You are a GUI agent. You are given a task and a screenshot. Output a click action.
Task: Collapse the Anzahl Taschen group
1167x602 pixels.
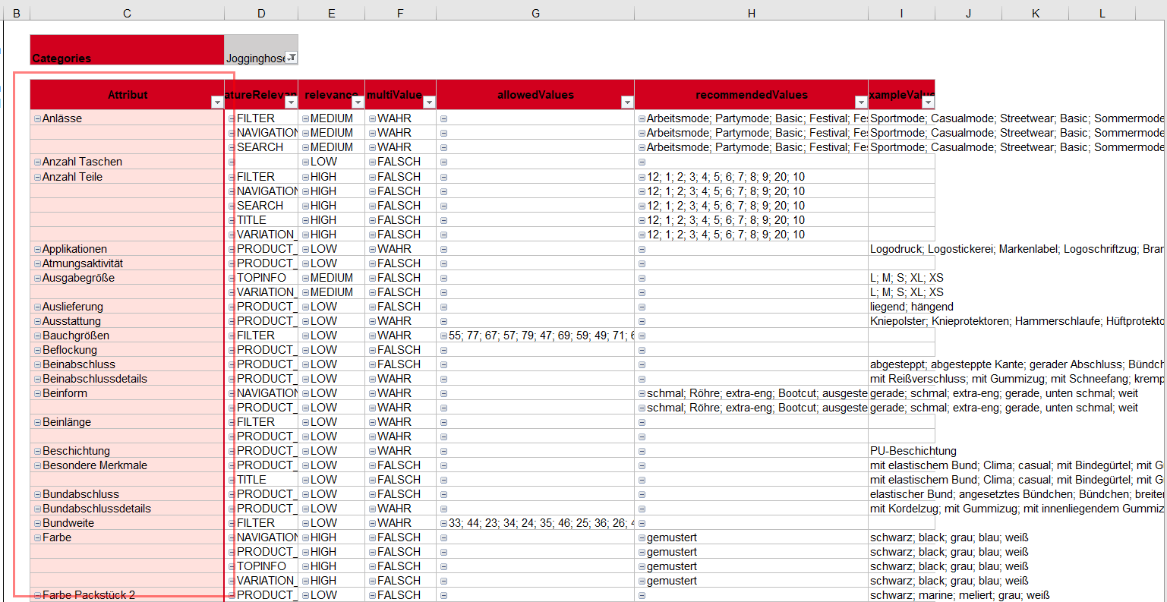pyautogui.click(x=37, y=162)
